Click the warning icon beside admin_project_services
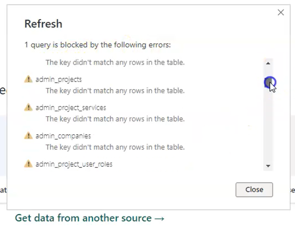The image size is (295, 229). coord(28,108)
